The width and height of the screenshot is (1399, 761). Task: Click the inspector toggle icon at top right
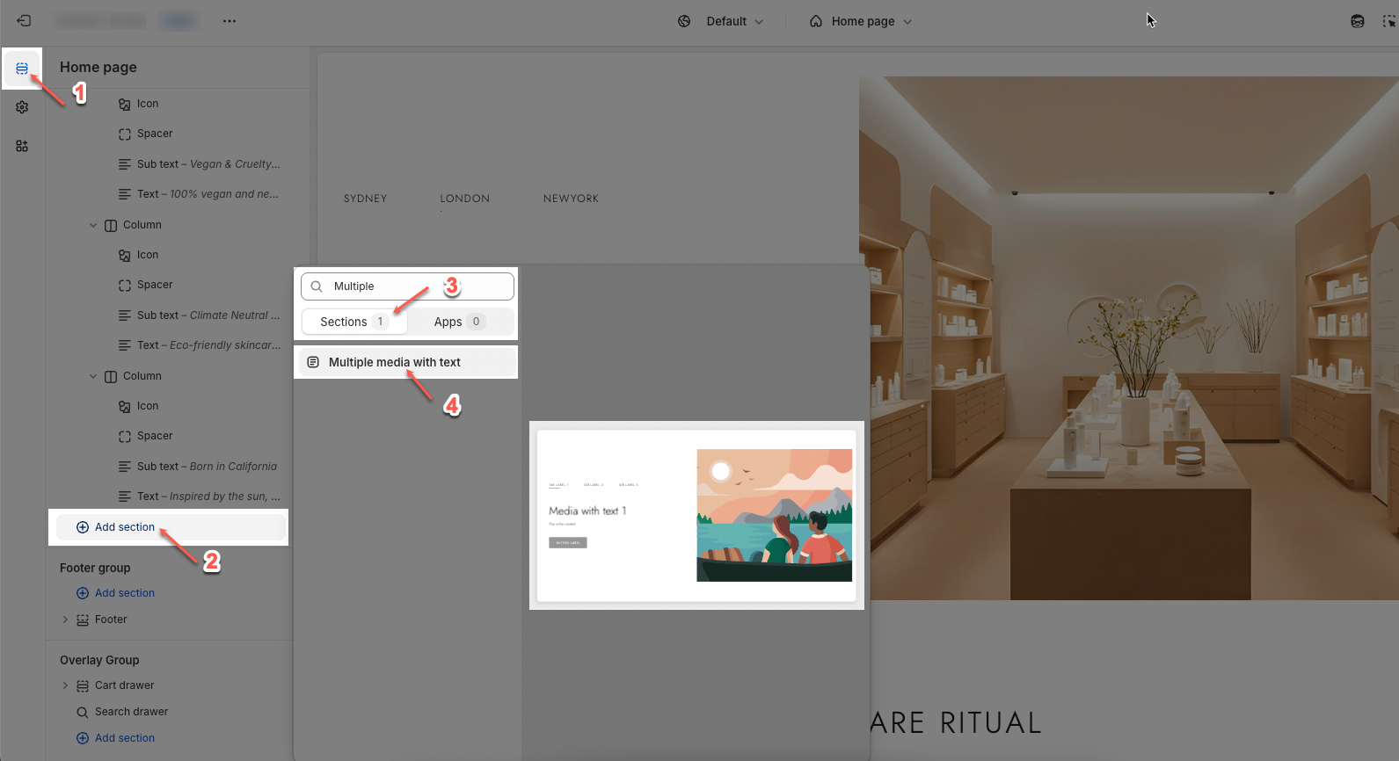[x=1388, y=21]
